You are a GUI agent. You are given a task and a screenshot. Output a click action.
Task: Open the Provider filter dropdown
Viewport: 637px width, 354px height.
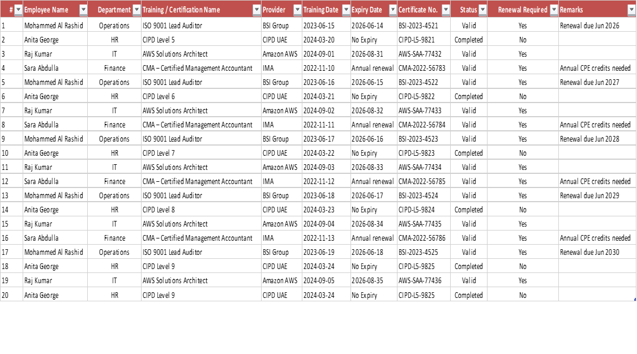coord(298,10)
